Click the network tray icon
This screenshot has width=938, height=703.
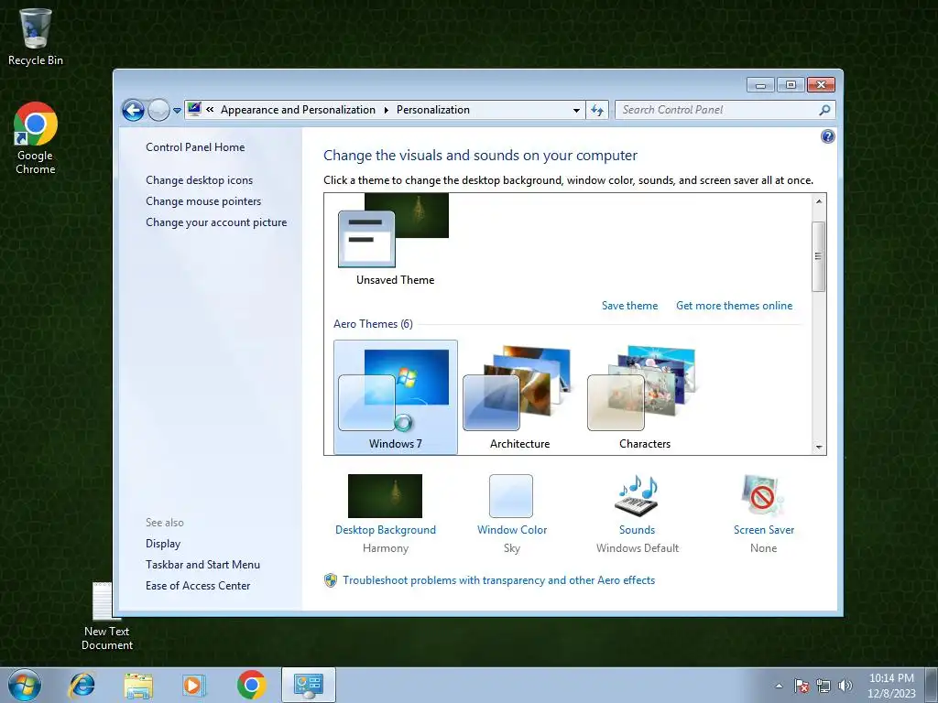[823, 686]
